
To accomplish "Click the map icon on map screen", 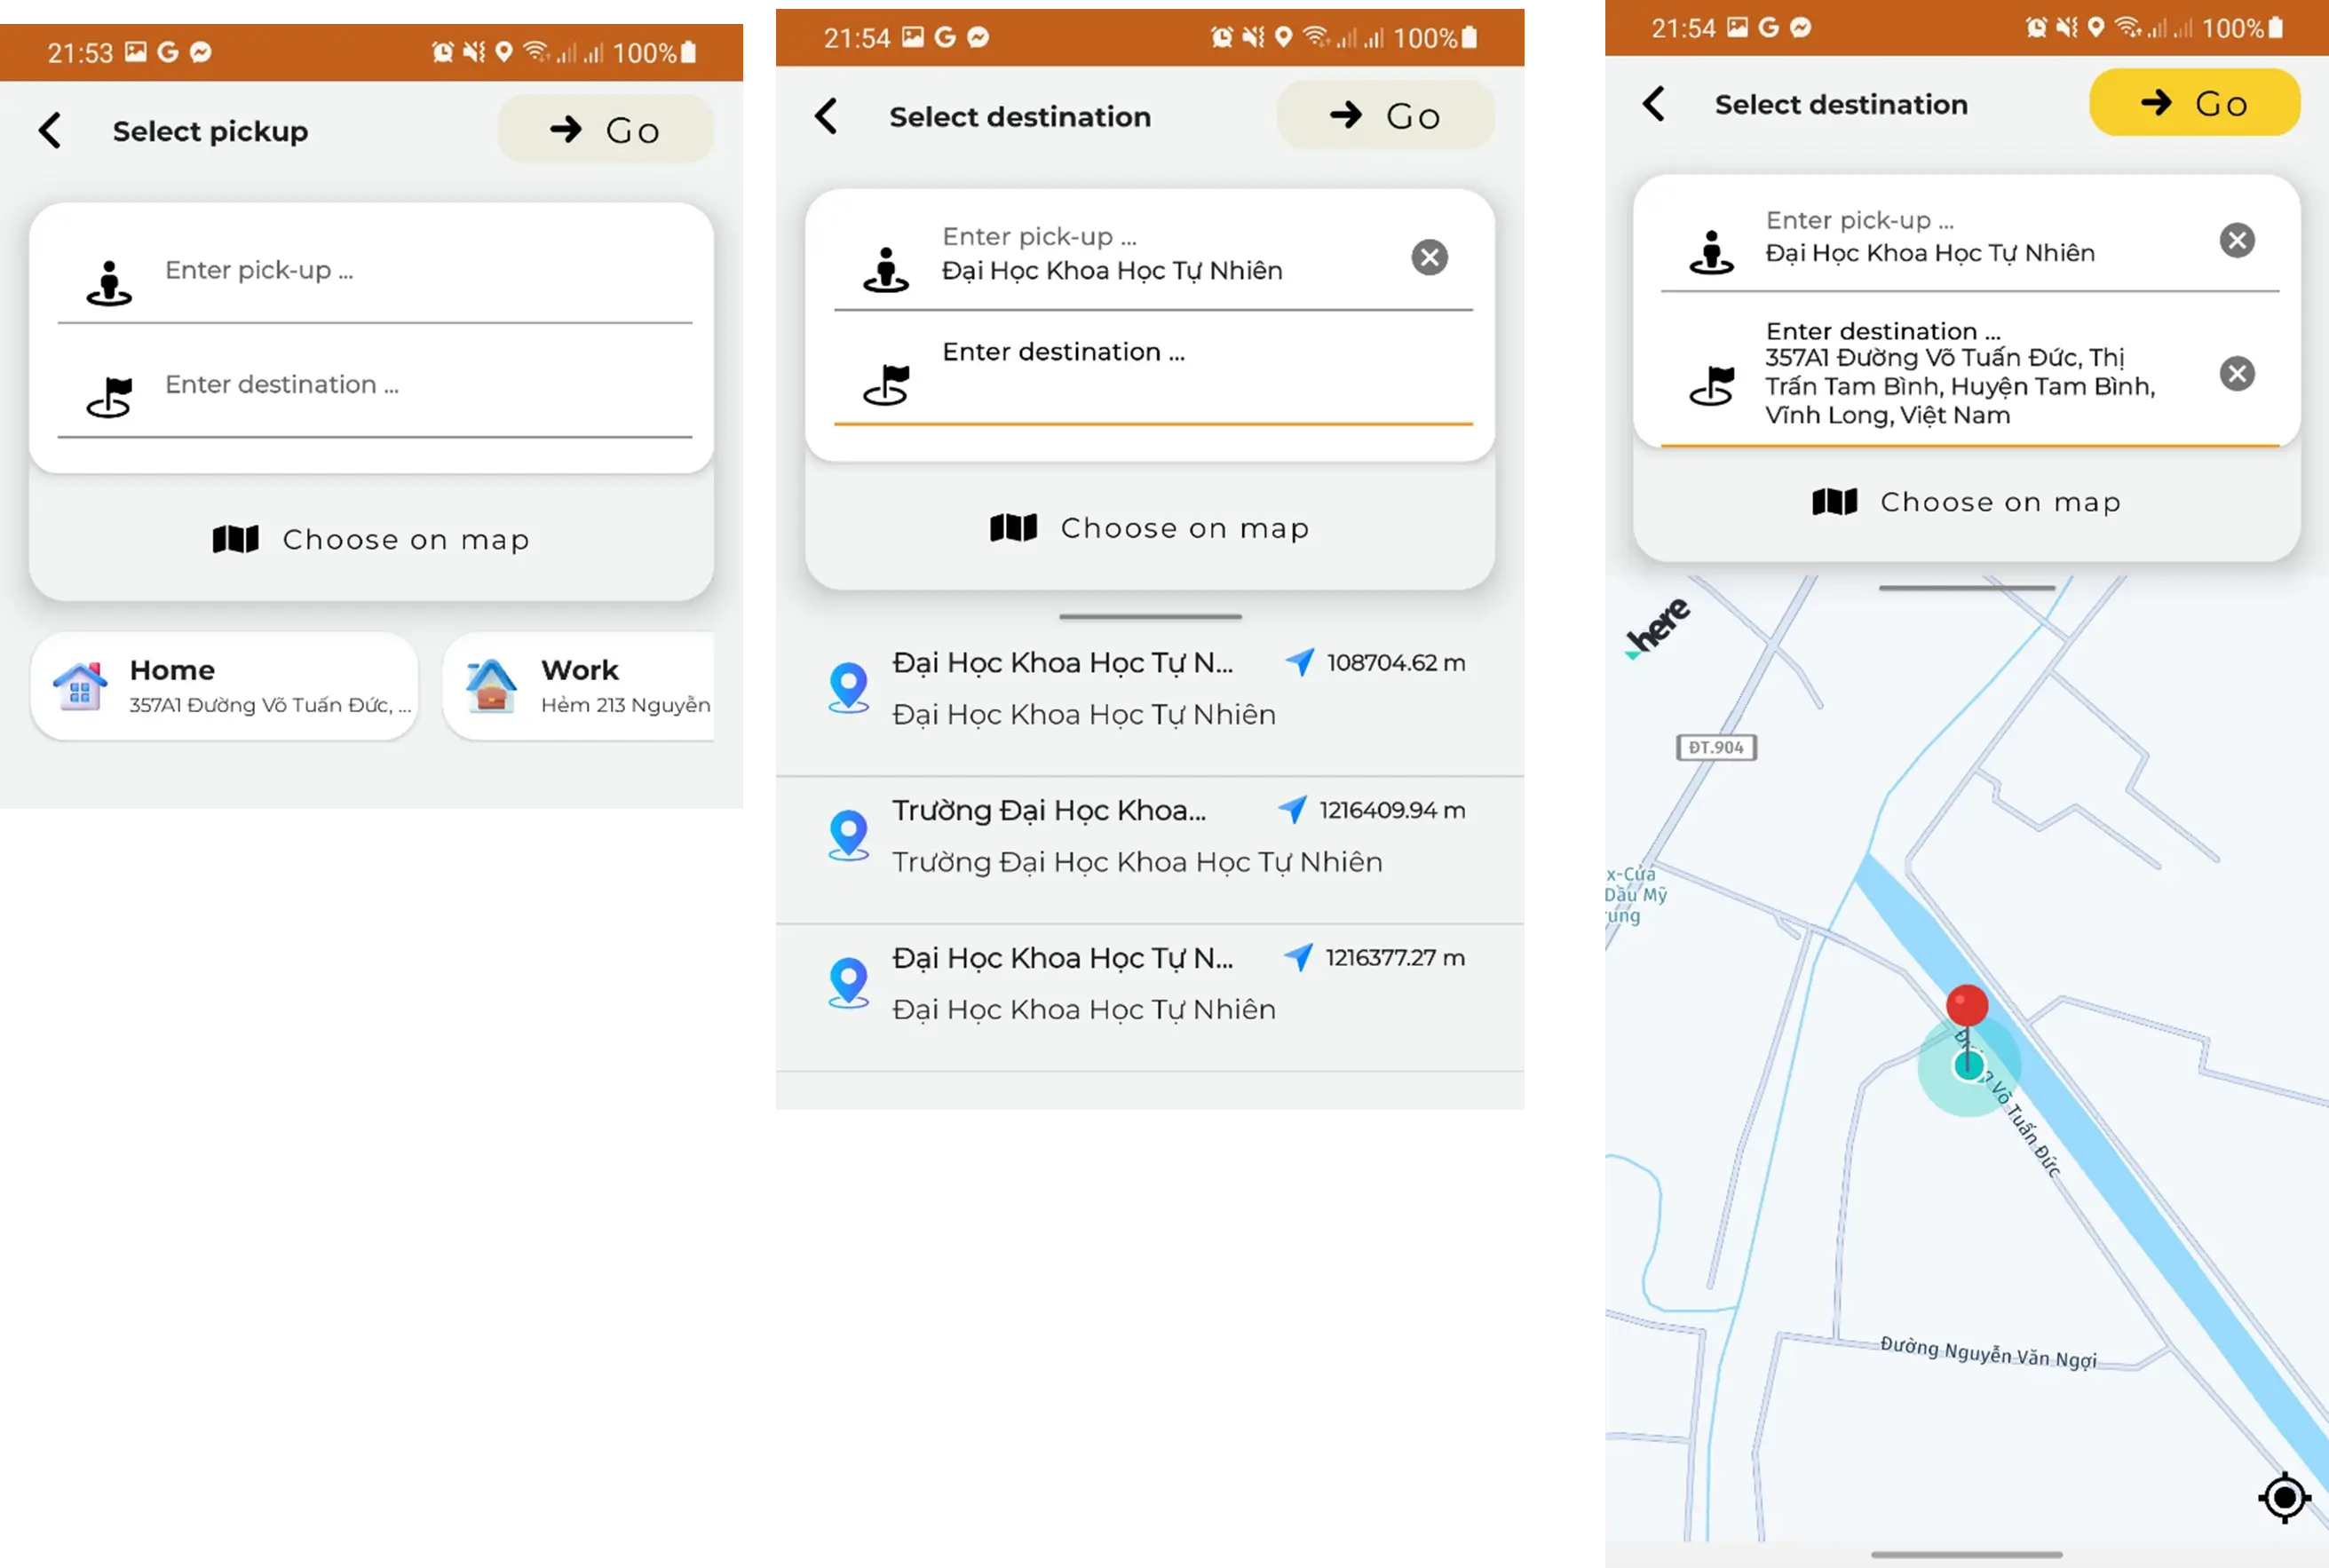I will (1834, 502).
